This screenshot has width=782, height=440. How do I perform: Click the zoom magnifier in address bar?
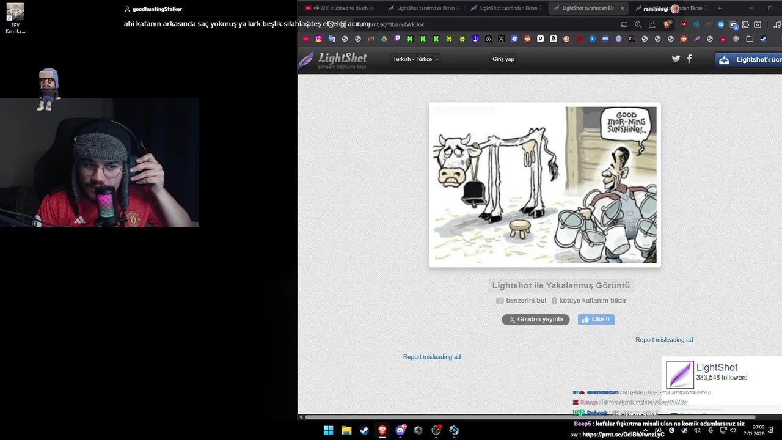click(638, 24)
